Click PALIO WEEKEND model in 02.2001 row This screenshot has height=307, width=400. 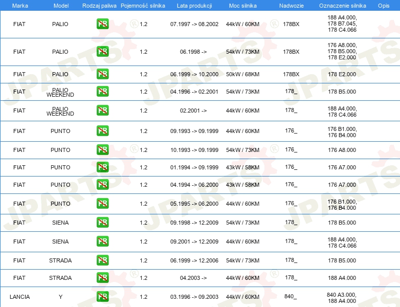[60, 111]
